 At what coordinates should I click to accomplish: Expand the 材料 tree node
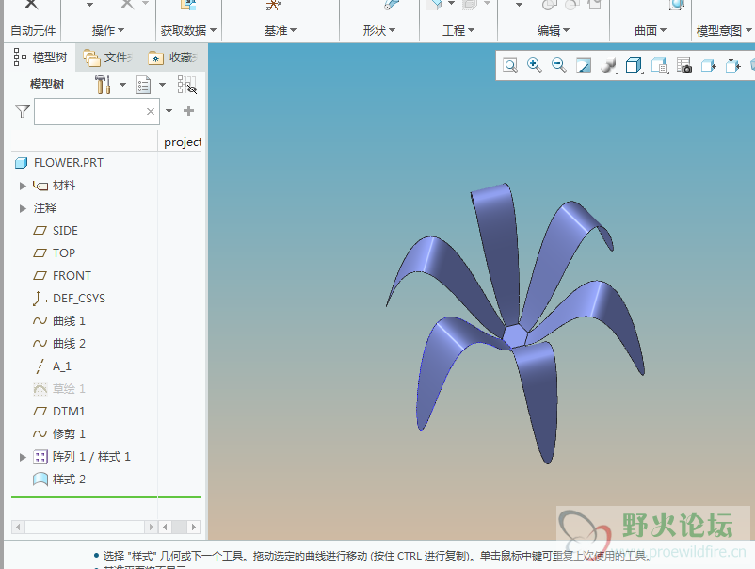click(23, 186)
